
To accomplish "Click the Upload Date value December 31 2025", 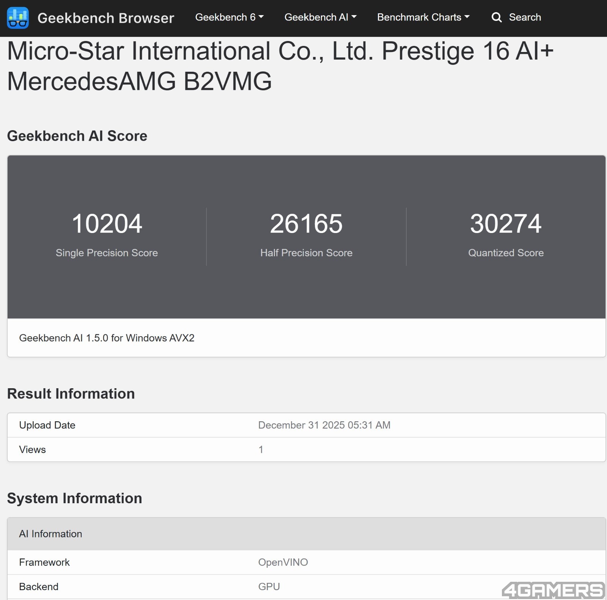I will (x=324, y=425).
